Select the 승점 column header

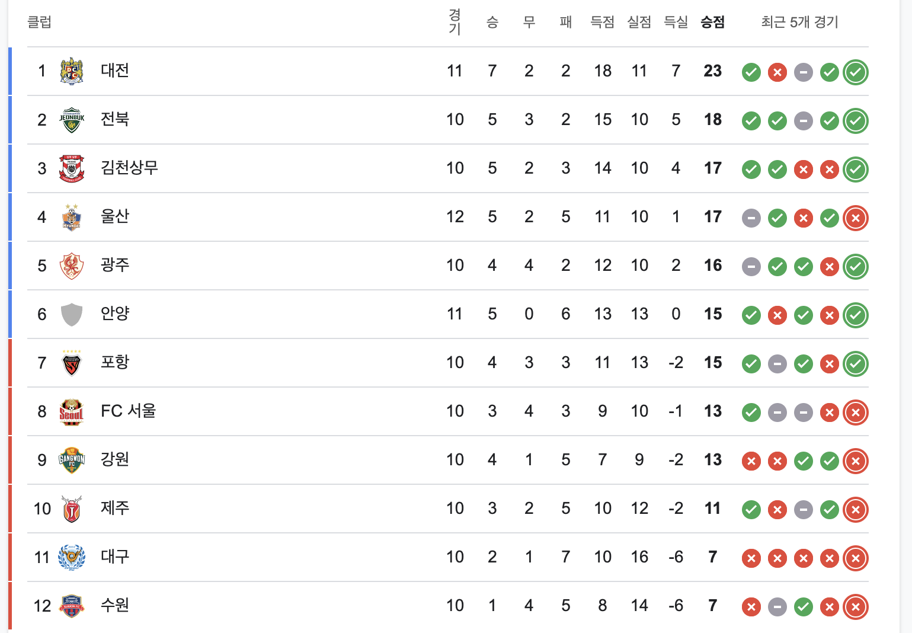[x=713, y=23]
